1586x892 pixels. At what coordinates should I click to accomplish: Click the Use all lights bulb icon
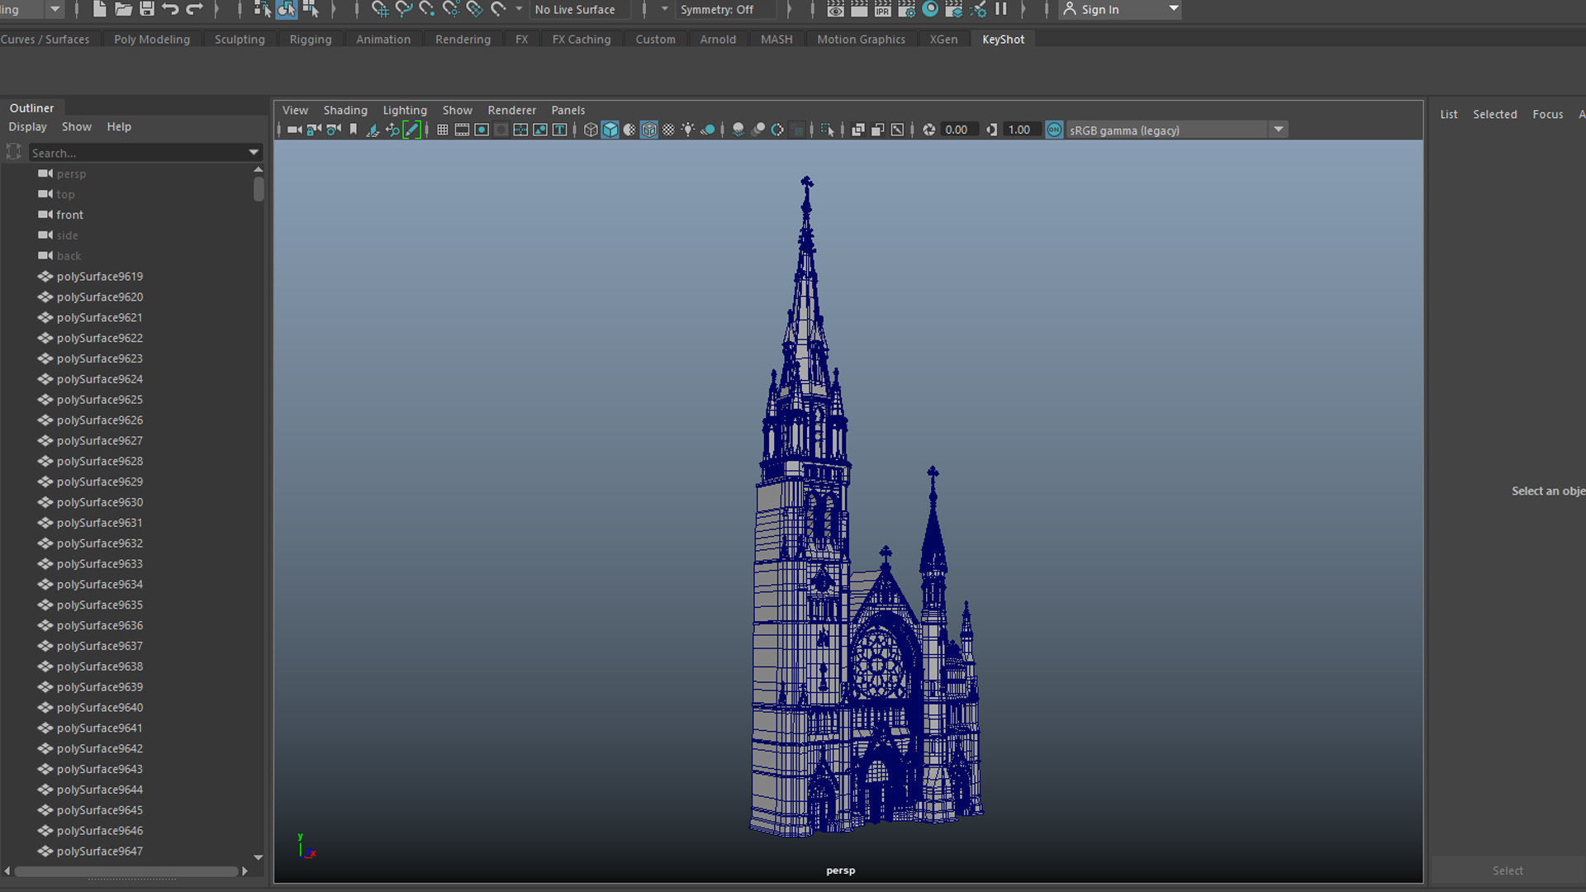click(x=687, y=130)
